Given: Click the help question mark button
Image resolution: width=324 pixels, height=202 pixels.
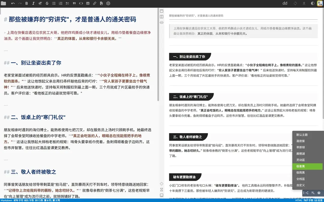Looking at the screenshot, I should coord(319,193).
